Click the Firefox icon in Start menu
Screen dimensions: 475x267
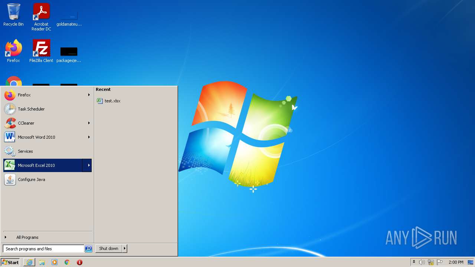[10, 95]
